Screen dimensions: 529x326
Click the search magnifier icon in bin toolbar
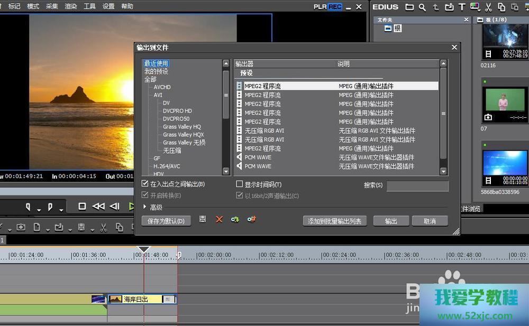click(x=422, y=7)
